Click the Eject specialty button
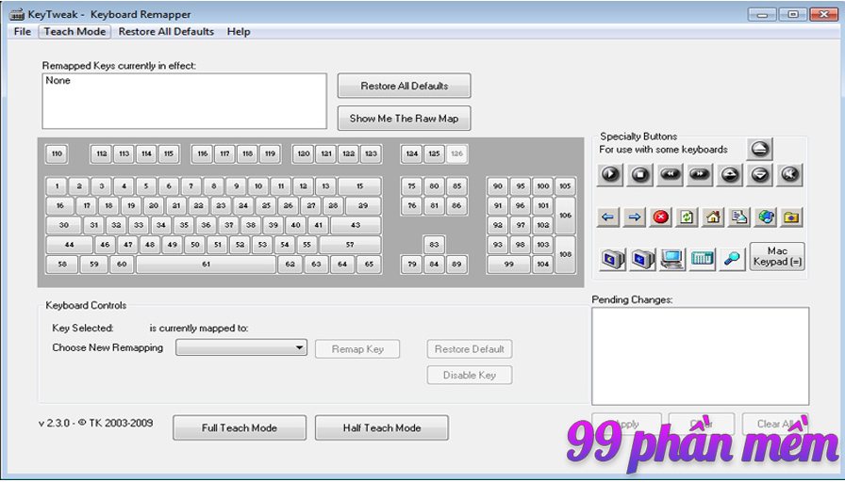This screenshot has width=845, height=482. [760, 149]
